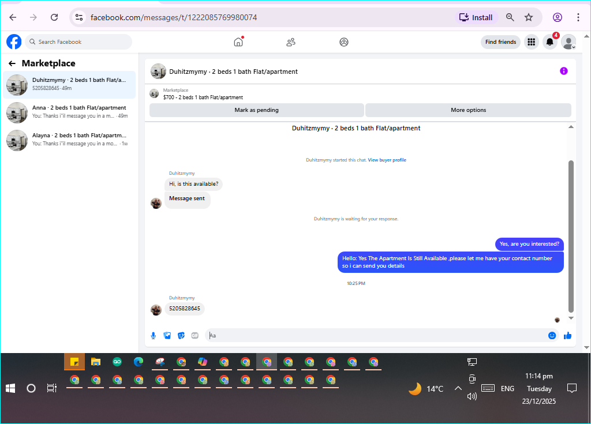Click the voice clip microphone icon

tap(154, 336)
